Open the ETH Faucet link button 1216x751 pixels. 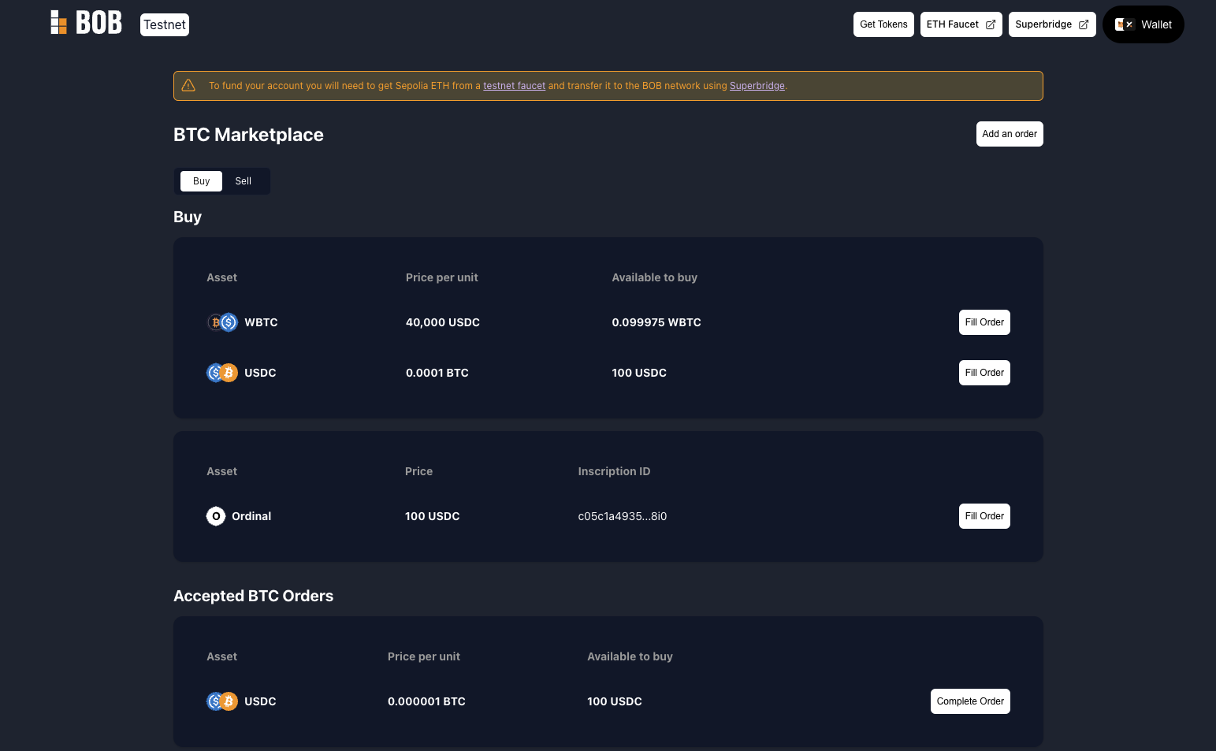pos(961,24)
